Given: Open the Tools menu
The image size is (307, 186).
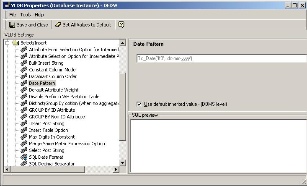Looking at the screenshot, I should pyautogui.click(x=25, y=15).
